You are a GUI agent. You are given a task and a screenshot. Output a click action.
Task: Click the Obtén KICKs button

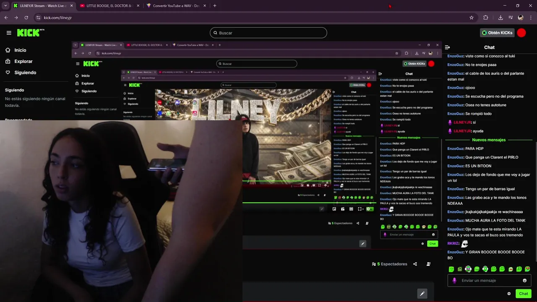[497, 33]
